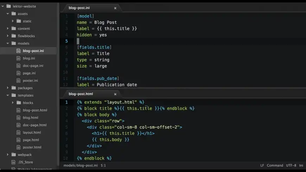Screen dimensions: 306x172
Task: Click the content folder icon
Action: (14, 28)
